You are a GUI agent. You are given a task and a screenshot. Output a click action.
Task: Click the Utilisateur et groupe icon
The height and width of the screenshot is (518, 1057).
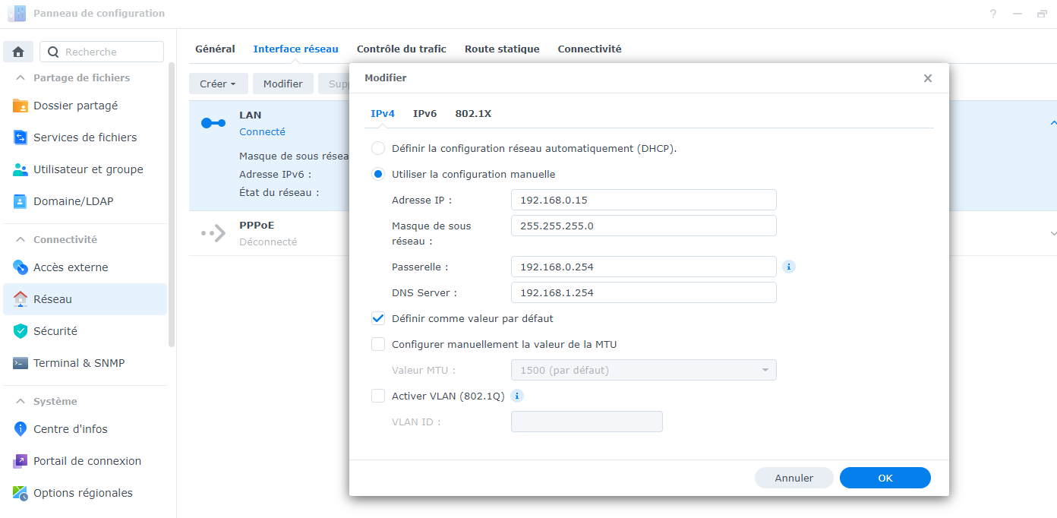click(x=21, y=169)
